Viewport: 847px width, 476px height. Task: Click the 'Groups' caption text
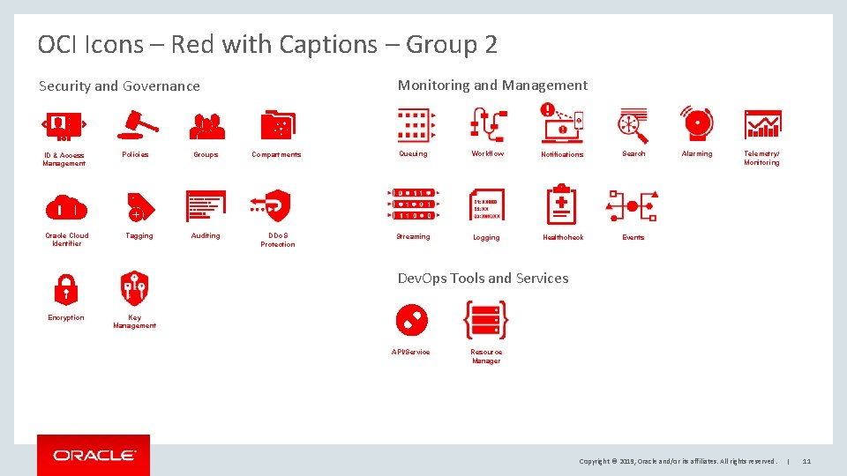pos(206,154)
